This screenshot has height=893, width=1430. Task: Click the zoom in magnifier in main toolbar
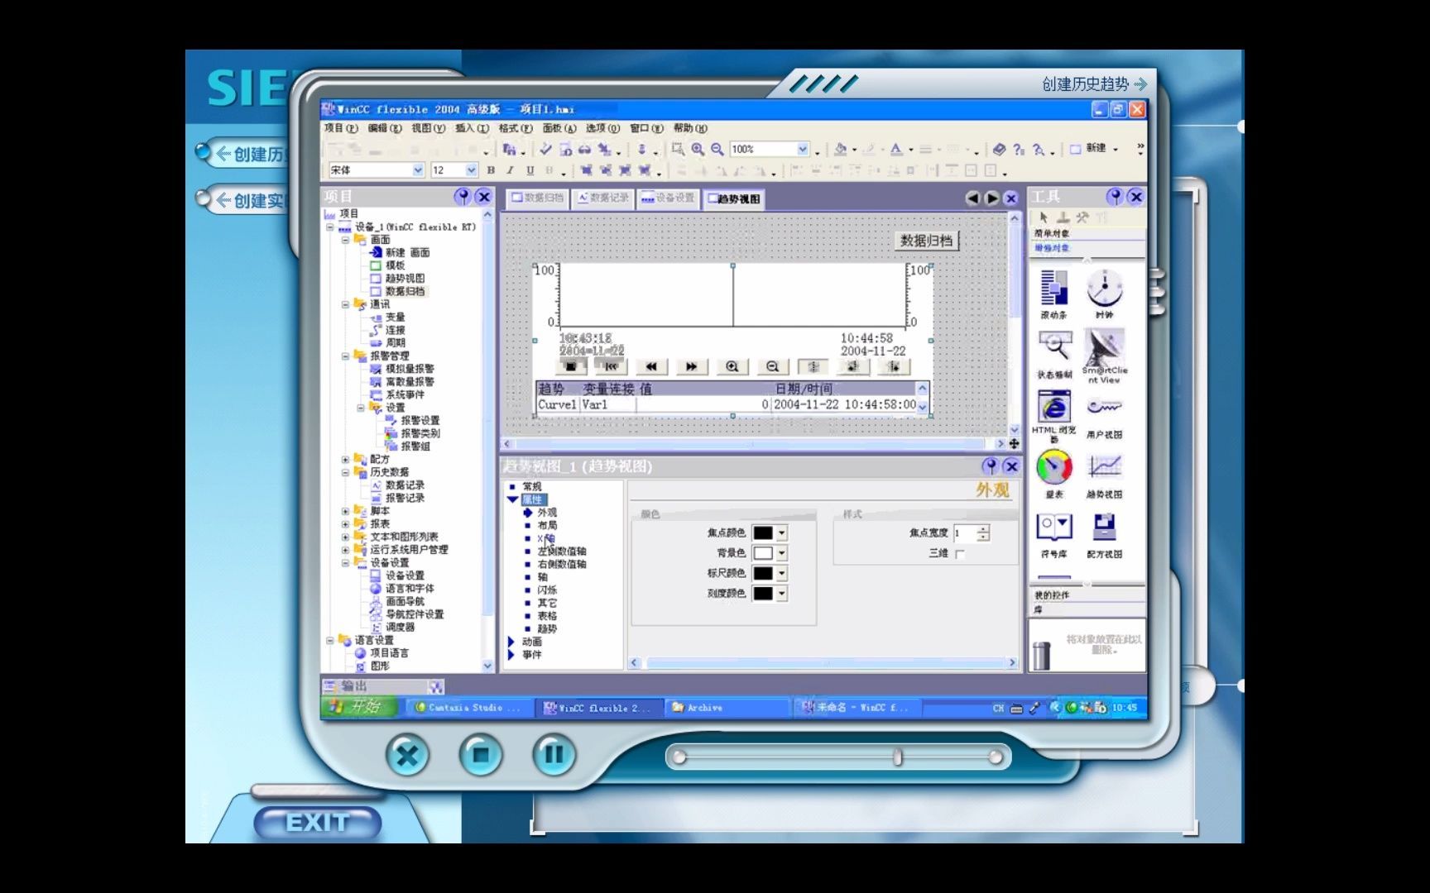[698, 149]
